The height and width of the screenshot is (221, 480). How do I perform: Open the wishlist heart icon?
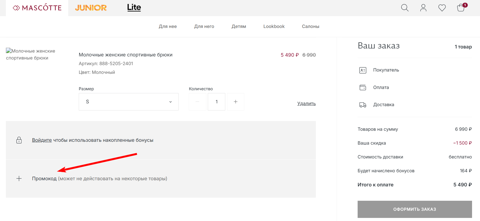pos(442,8)
